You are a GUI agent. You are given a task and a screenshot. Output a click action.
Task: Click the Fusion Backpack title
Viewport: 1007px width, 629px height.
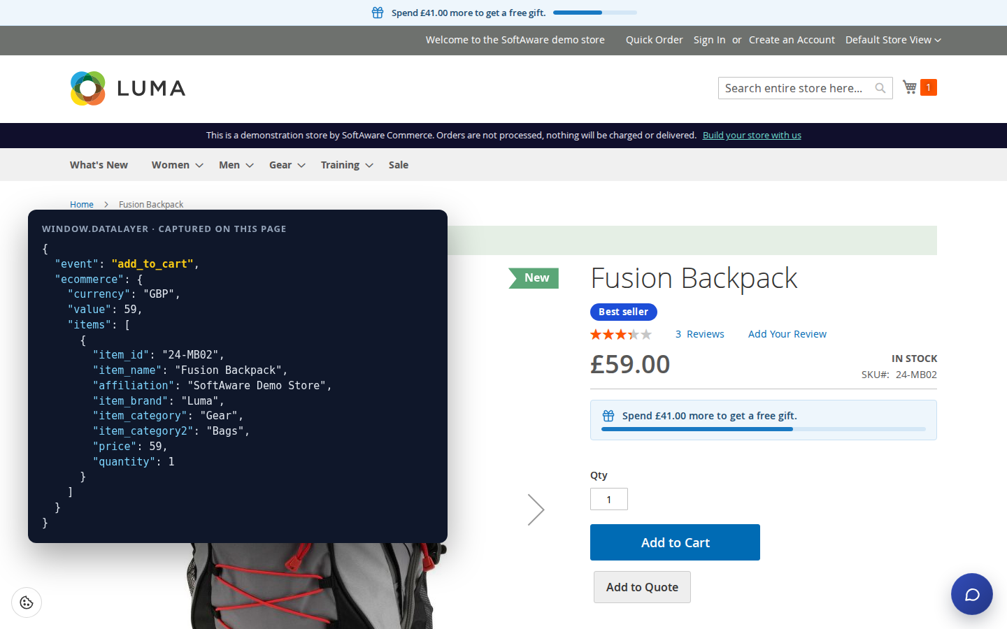tap(694, 278)
